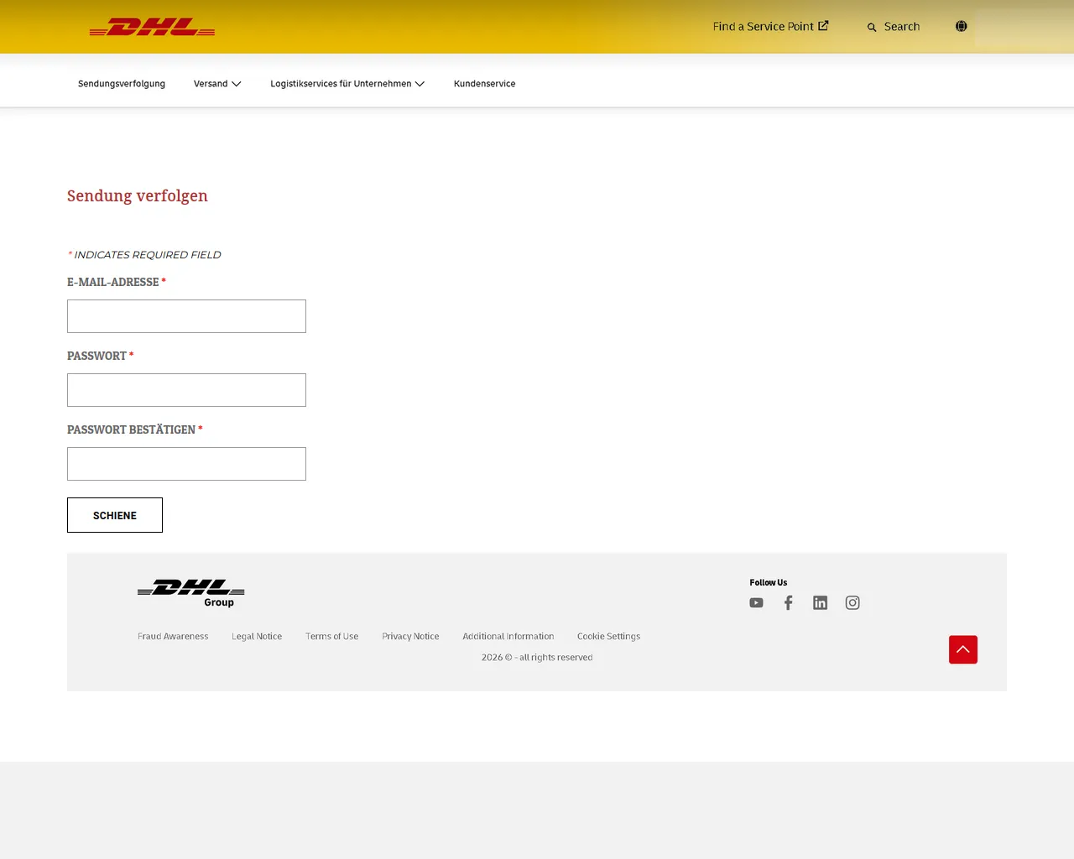Click the DHL logo in the yellow header
The height and width of the screenshot is (859, 1074).
pyautogui.click(x=151, y=26)
